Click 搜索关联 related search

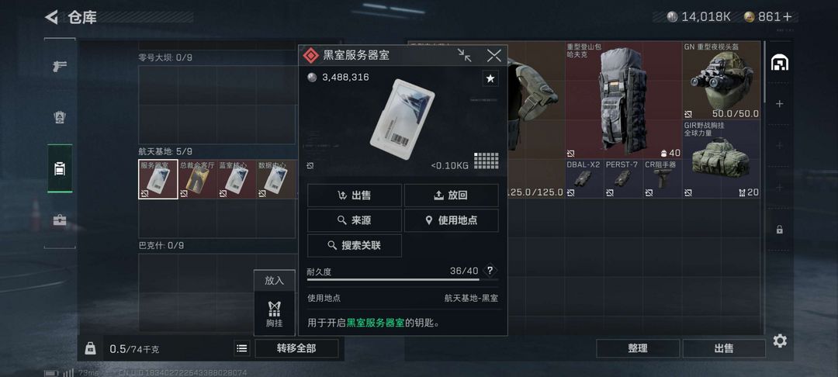(x=355, y=246)
